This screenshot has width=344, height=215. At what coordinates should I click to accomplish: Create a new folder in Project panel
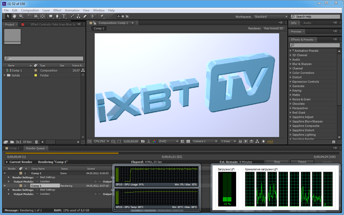click(12, 142)
